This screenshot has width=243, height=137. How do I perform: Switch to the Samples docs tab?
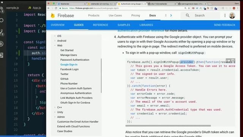pos(124,25)
